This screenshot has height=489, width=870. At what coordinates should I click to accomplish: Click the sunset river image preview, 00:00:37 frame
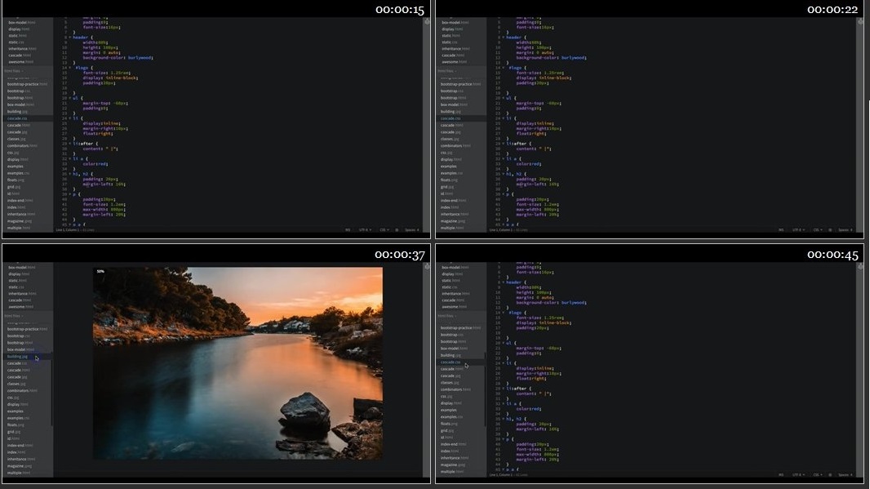237,363
